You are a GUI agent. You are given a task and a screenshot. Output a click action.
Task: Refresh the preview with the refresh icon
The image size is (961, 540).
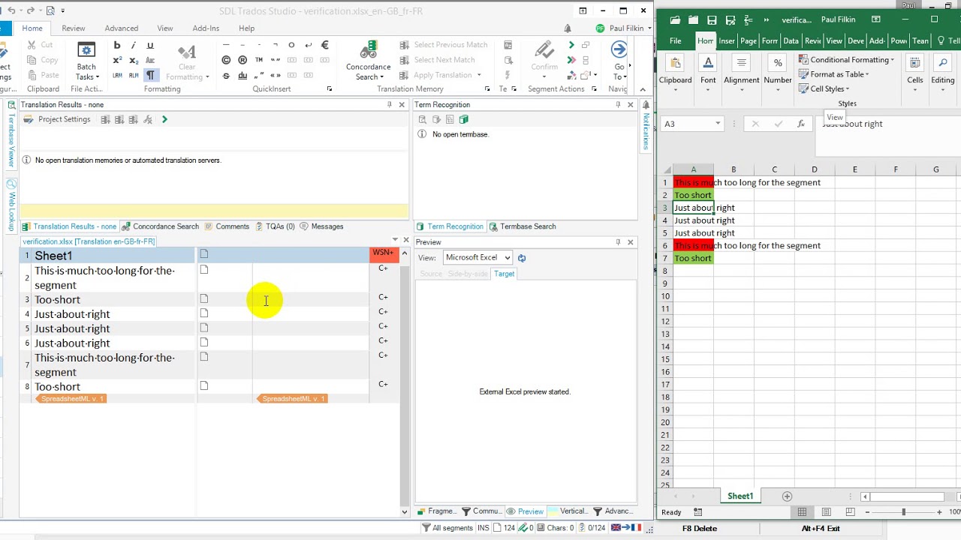[522, 258]
